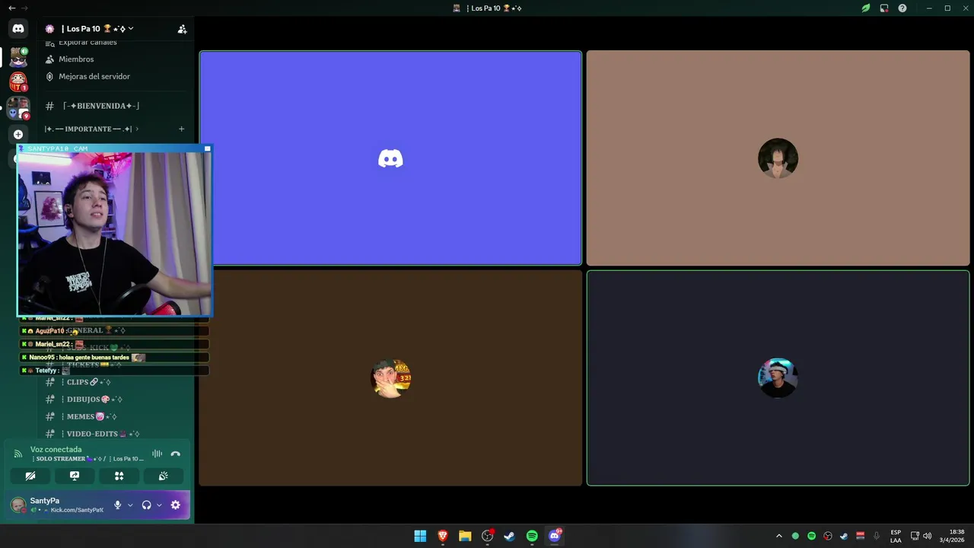974x548 pixels.
Task: Close the SANTYPA10 CAM overlay window
Action: 207,148
